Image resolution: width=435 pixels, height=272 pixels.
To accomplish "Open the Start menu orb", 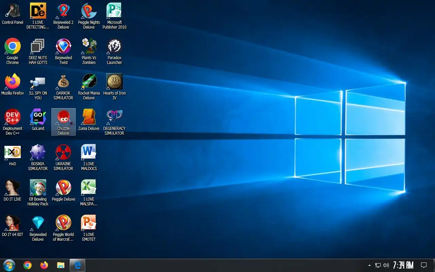I will 9,265.
